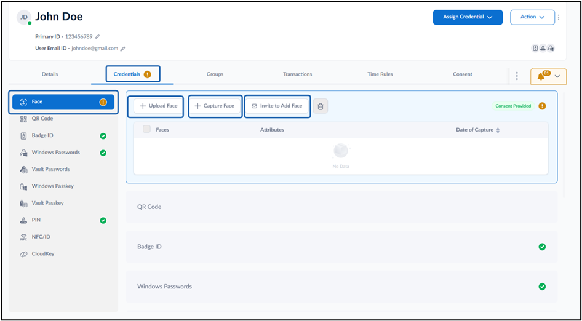Click Invite to Add Face button
This screenshot has width=582, height=321.
[x=277, y=106]
